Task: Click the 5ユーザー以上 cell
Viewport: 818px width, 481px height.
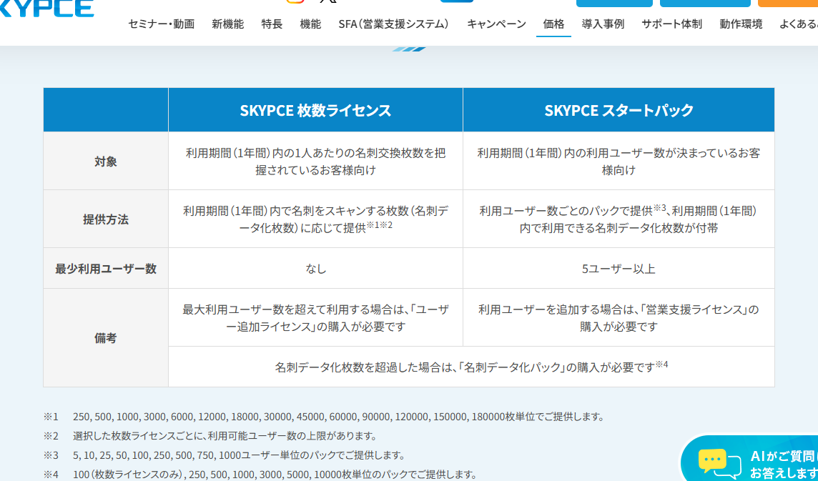Action: pos(619,269)
